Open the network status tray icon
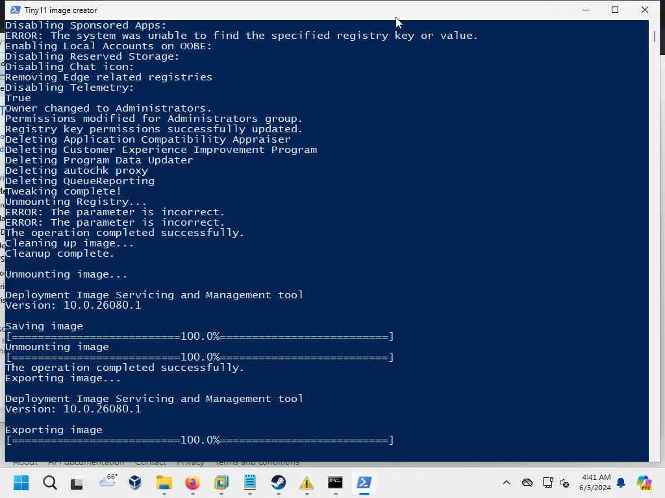The height and width of the screenshot is (498, 665). click(x=547, y=482)
